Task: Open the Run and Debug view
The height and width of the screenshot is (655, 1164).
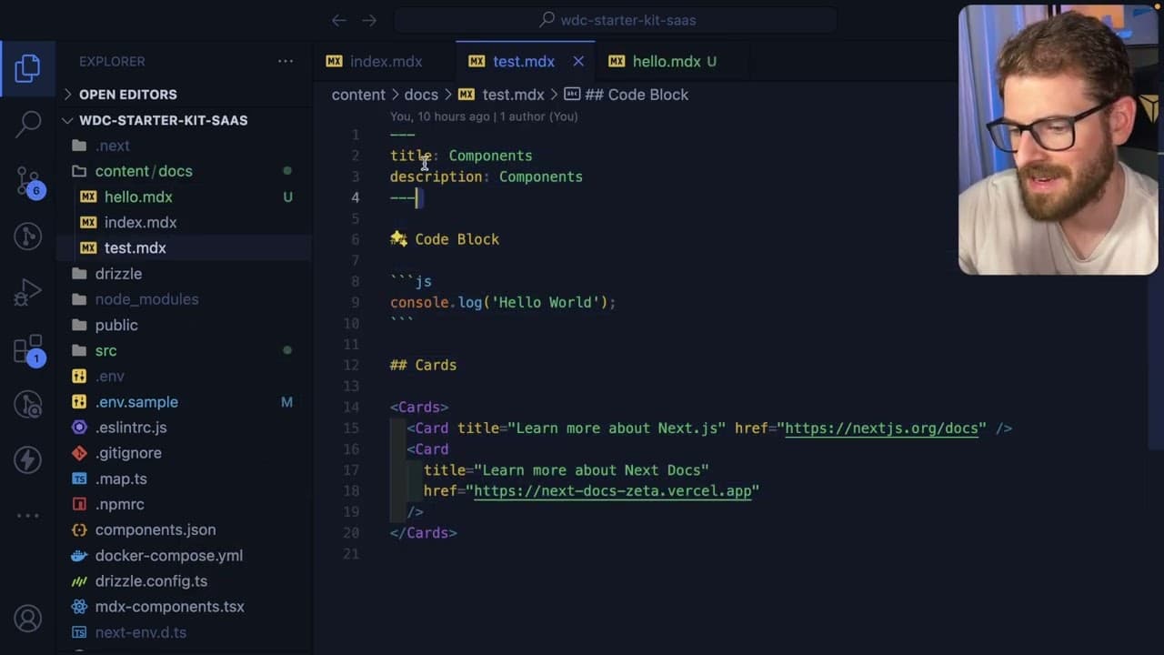Action: pos(27,293)
